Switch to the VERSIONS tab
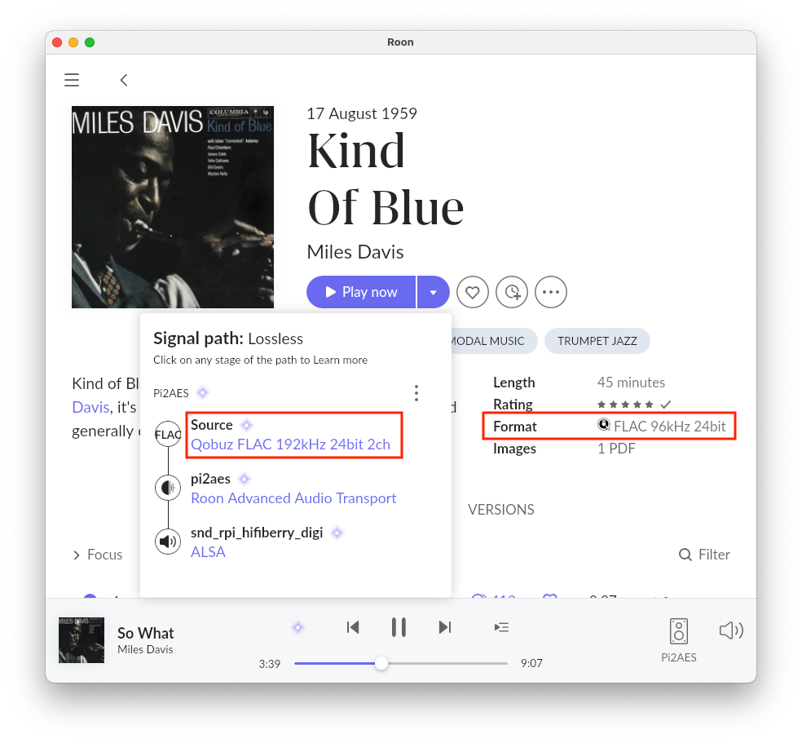Screen dimensions: 802x743 tap(500, 510)
